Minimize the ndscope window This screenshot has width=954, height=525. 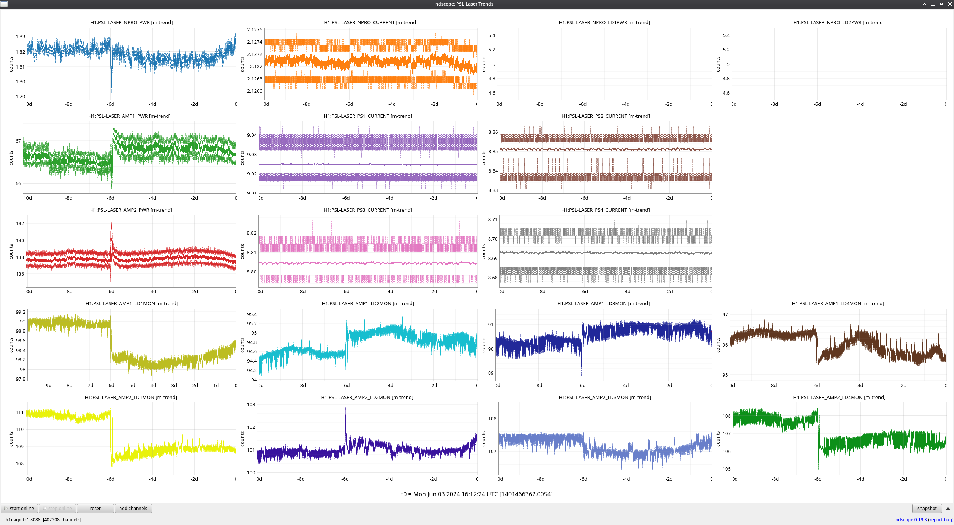[933, 4]
